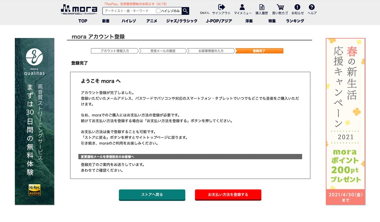
Task: Open the 新着 navigation item
Action: tap(106, 21)
